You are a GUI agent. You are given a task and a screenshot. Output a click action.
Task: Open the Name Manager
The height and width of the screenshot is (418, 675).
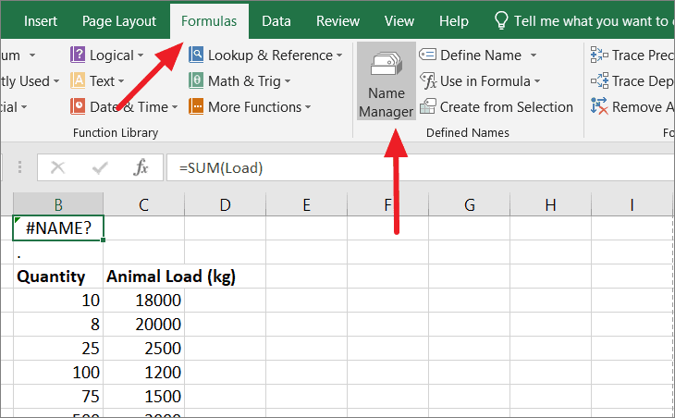tap(387, 81)
